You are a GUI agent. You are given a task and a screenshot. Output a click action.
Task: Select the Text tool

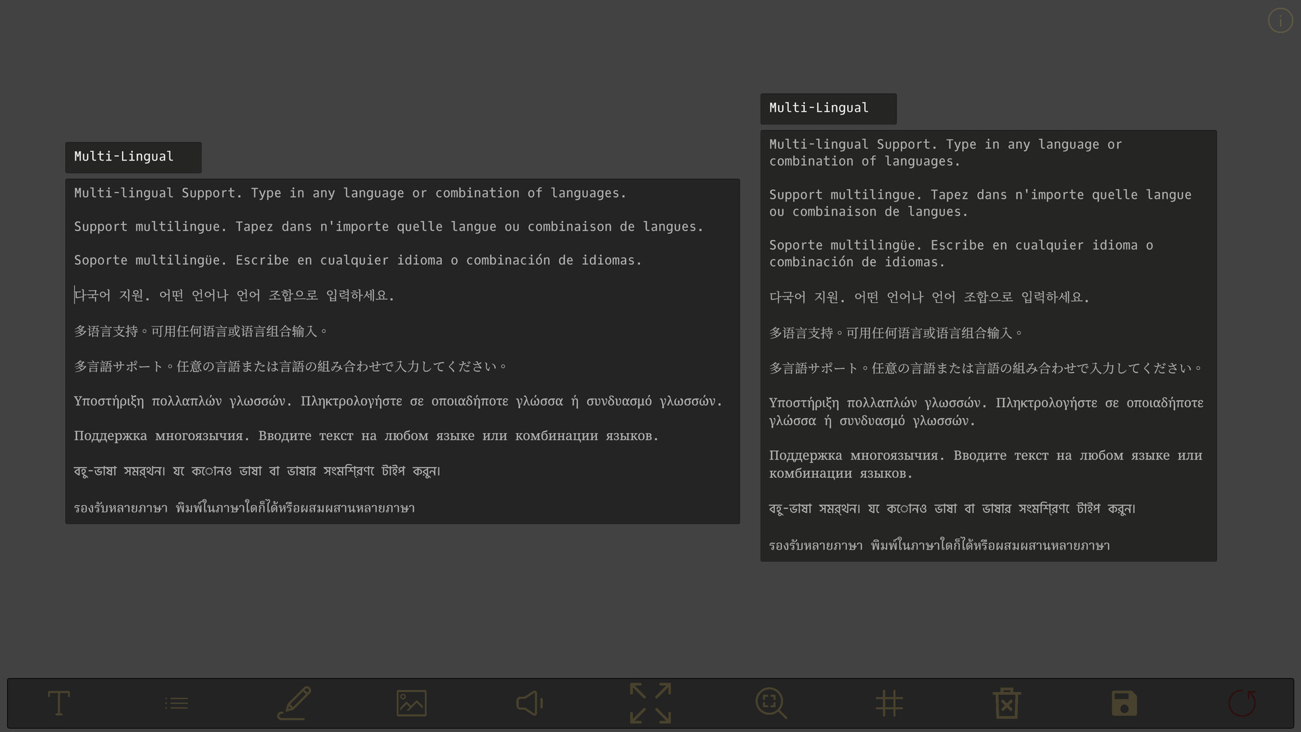pyautogui.click(x=58, y=703)
